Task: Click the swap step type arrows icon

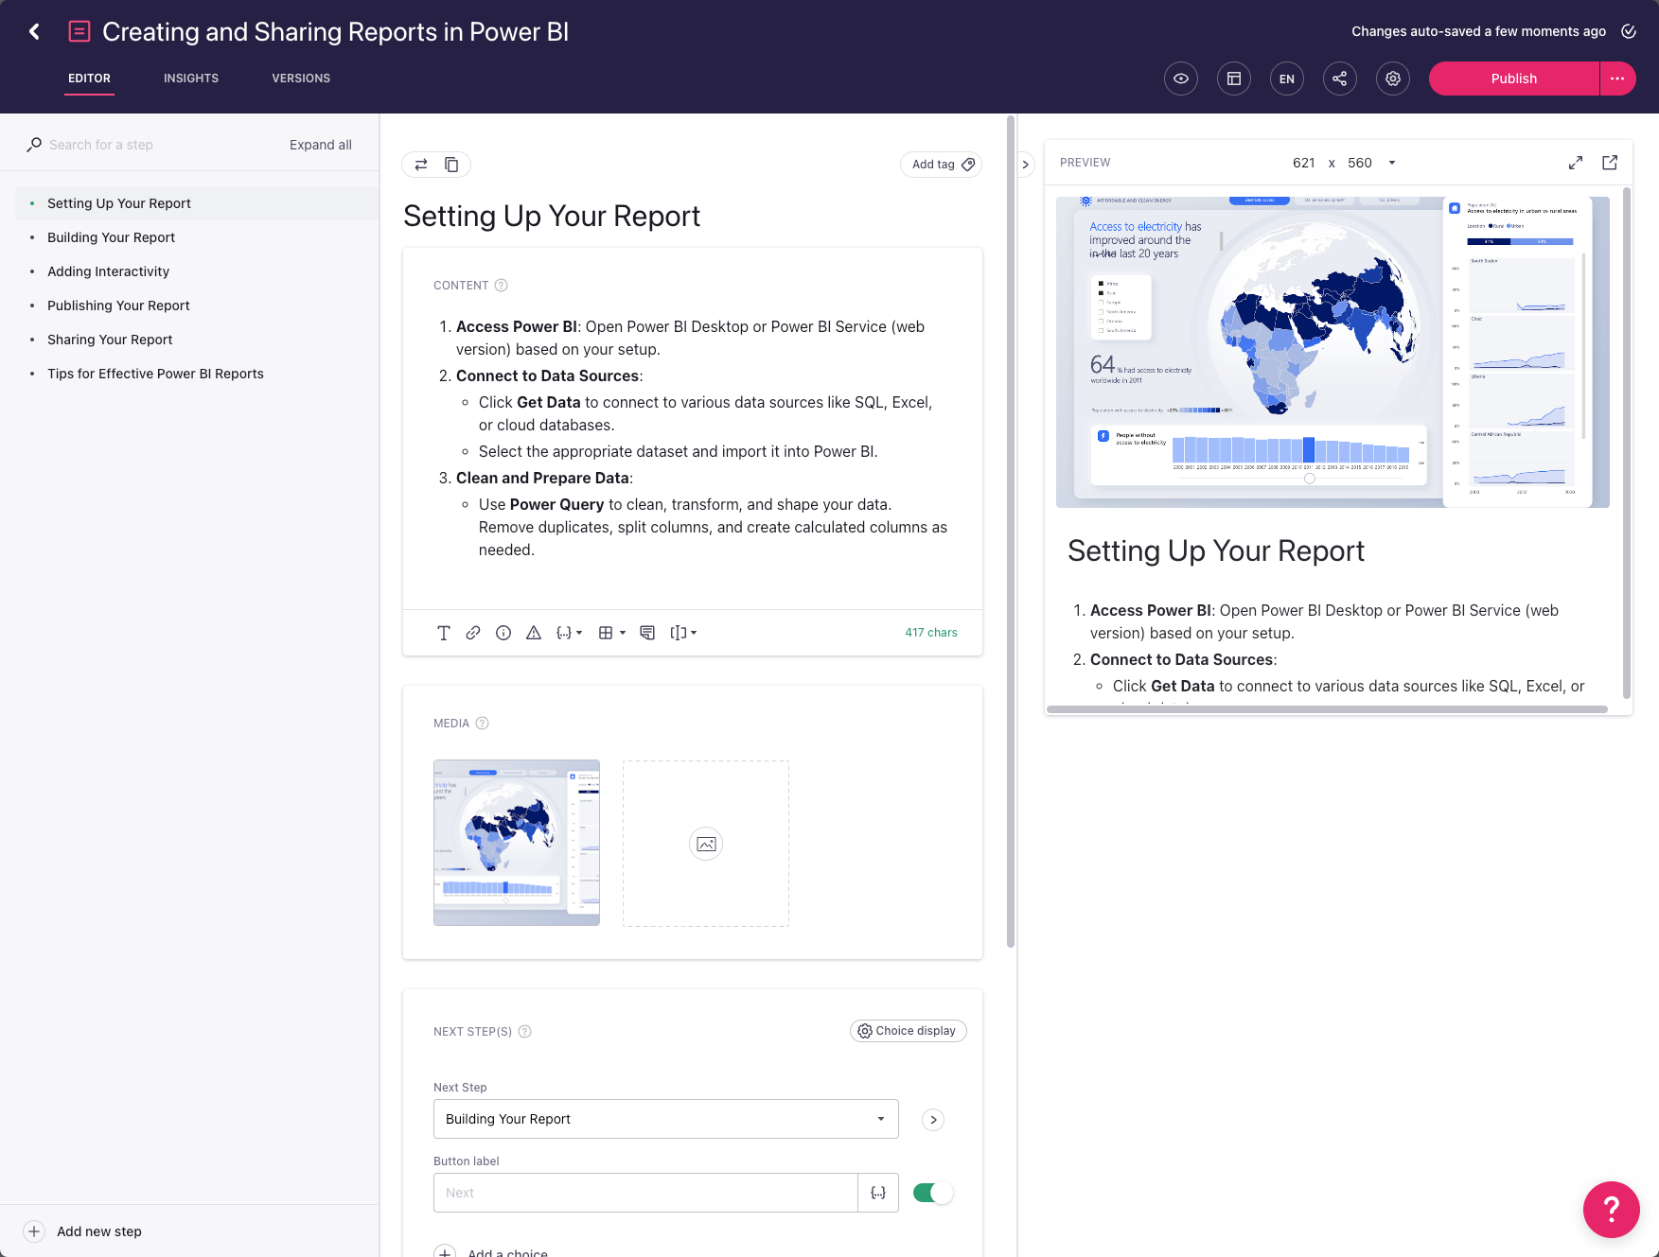Action: (421, 165)
